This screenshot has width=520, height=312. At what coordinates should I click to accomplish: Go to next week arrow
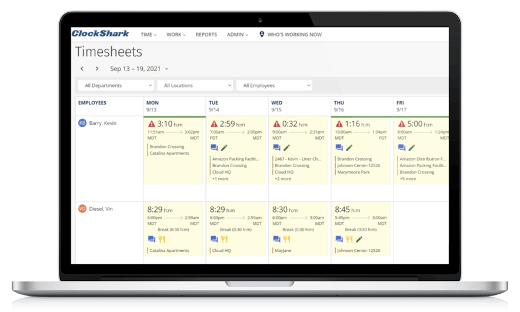point(97,68)
